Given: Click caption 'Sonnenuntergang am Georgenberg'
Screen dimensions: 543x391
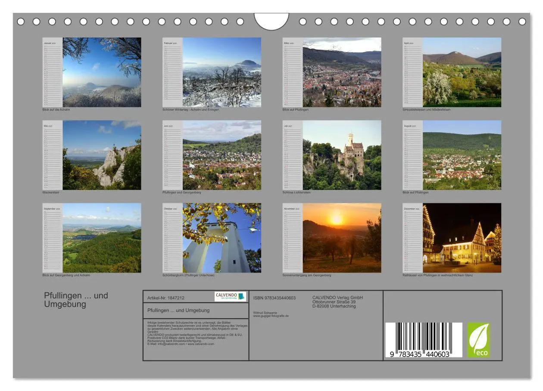Looking at the screenshot, I should 307,275.
